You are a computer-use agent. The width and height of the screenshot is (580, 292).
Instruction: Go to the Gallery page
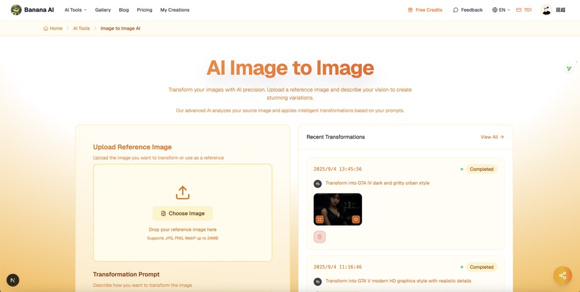pyautogui.click(x=103, y=10)
